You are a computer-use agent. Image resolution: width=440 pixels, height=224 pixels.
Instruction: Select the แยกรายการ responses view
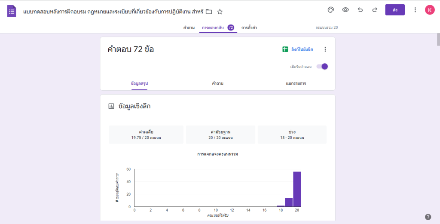[296, 83]
